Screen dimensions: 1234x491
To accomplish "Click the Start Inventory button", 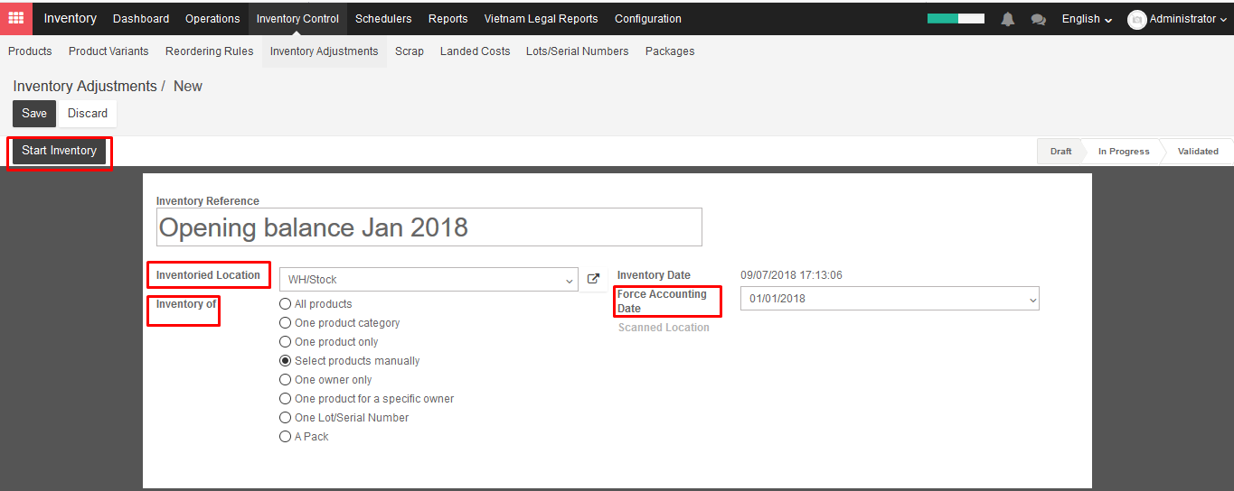I will click(x=60, y=151).
